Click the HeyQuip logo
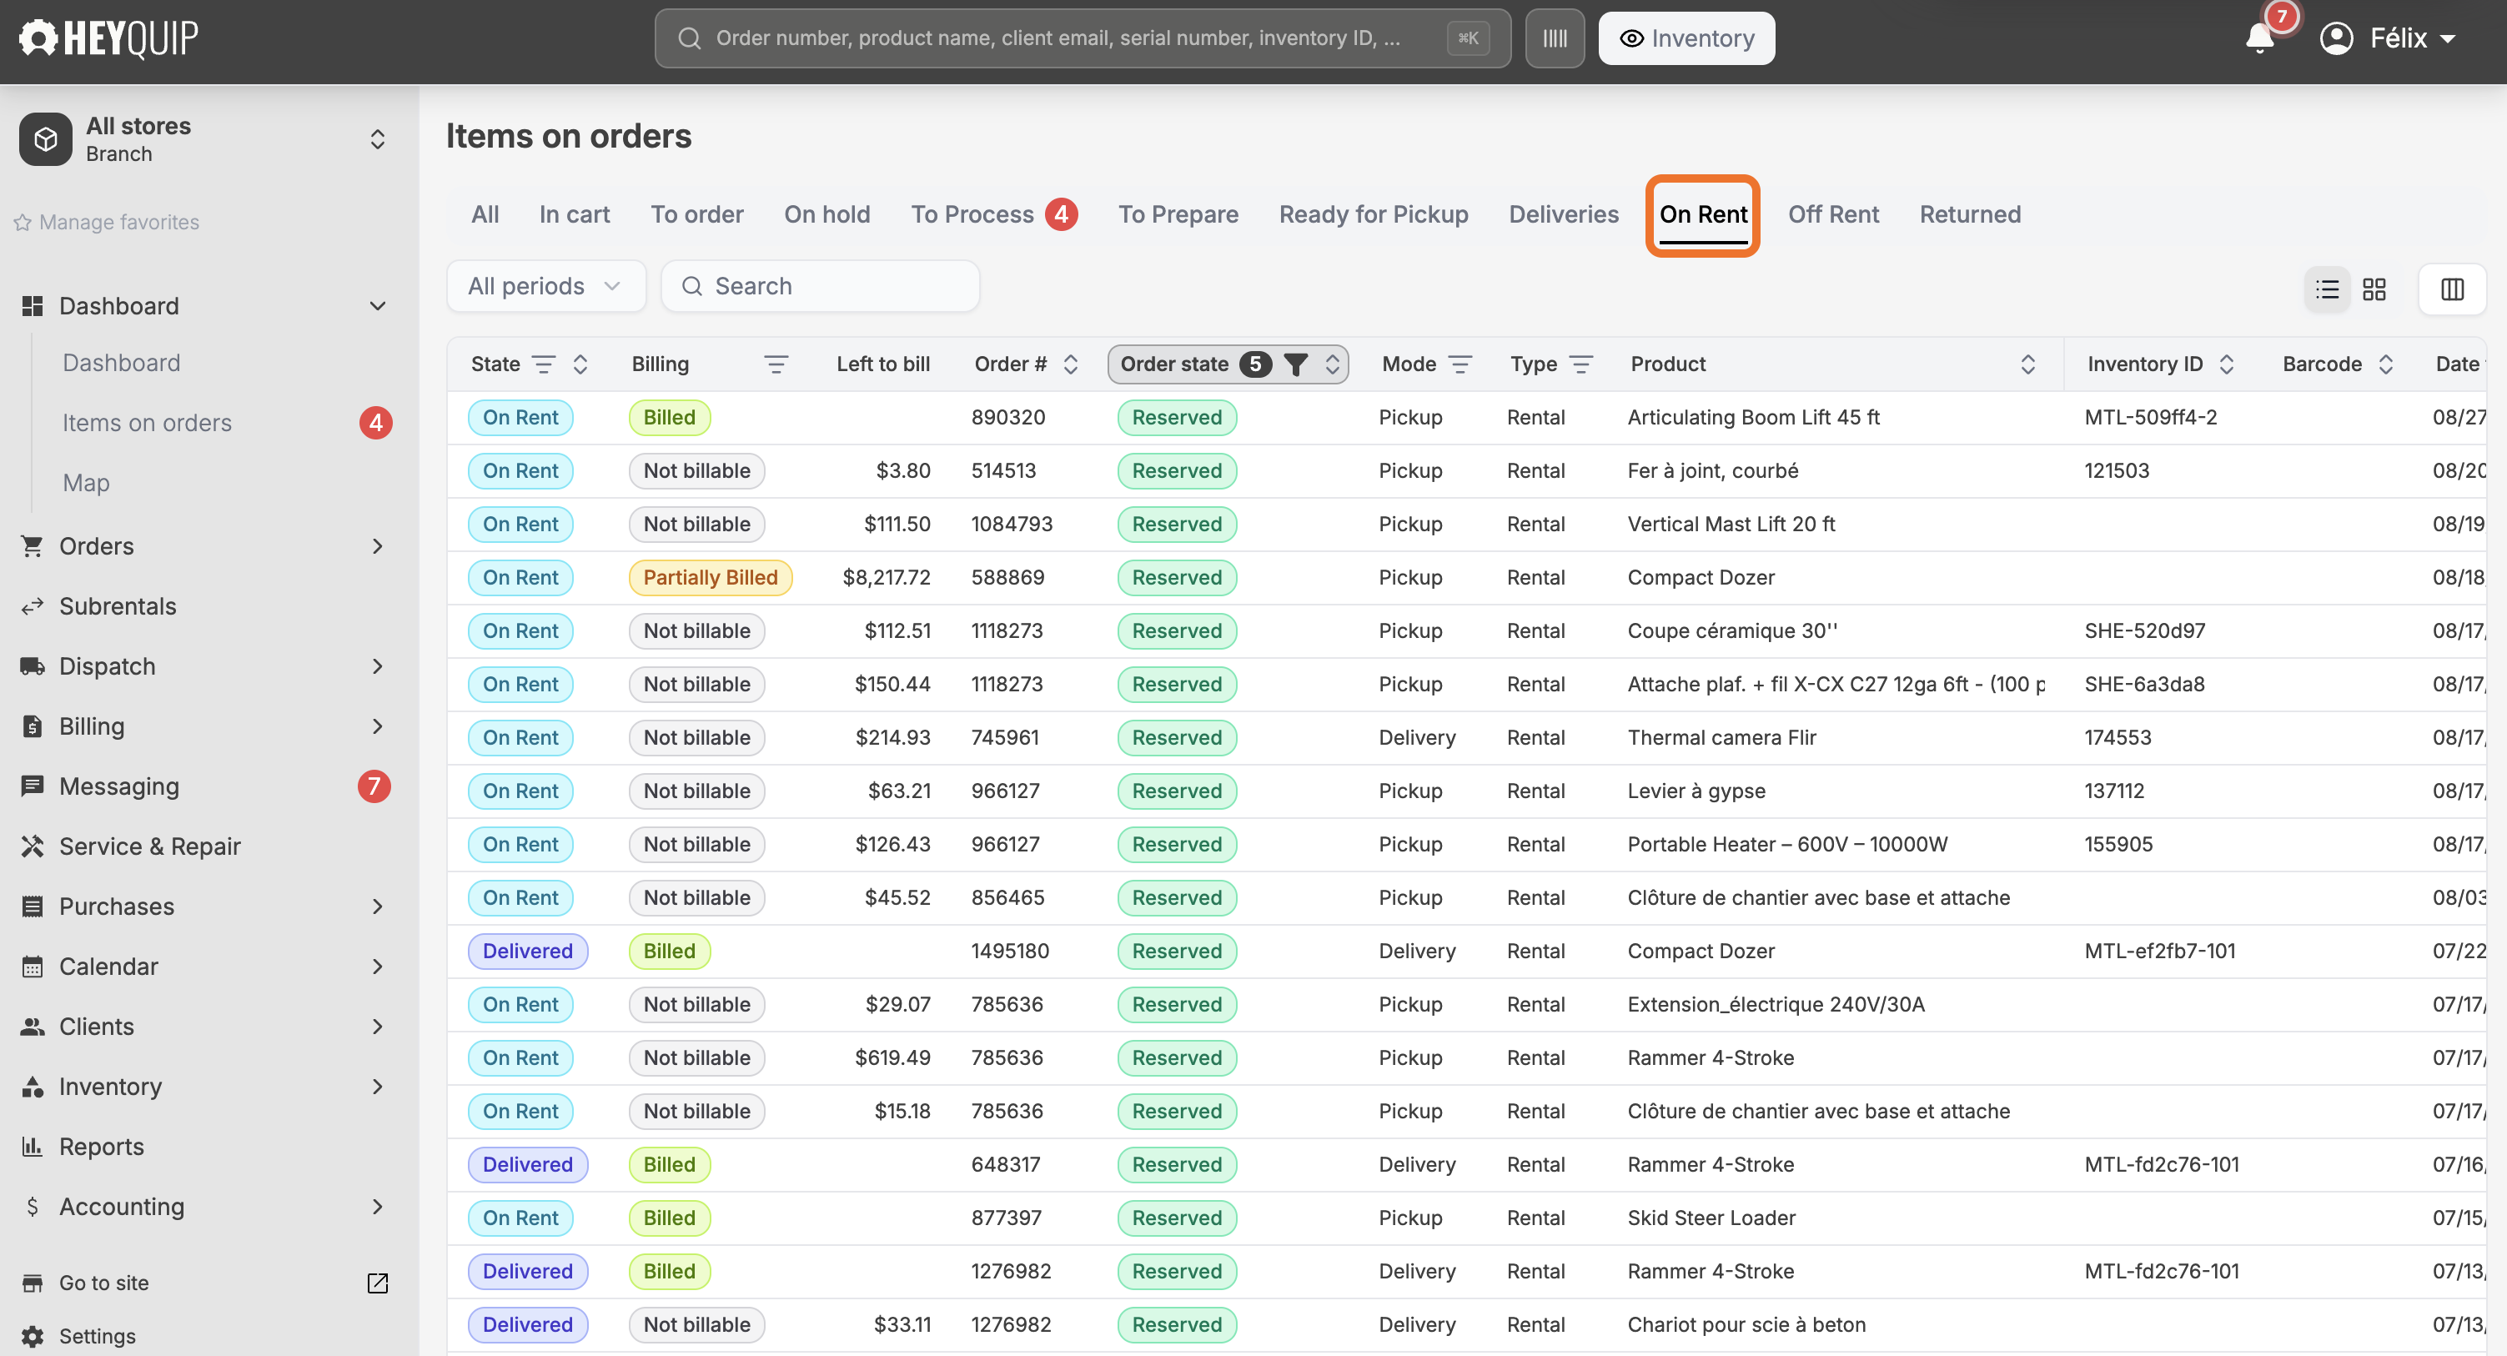 [x=109, y=38]
